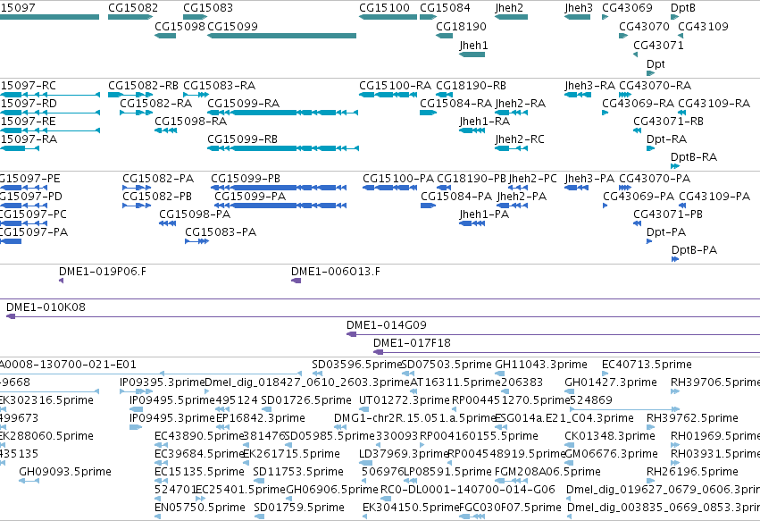Select the RH26196.5prime EST arrow
The width and height of the screenshot is (760, 521).
[x=650, y=481]
